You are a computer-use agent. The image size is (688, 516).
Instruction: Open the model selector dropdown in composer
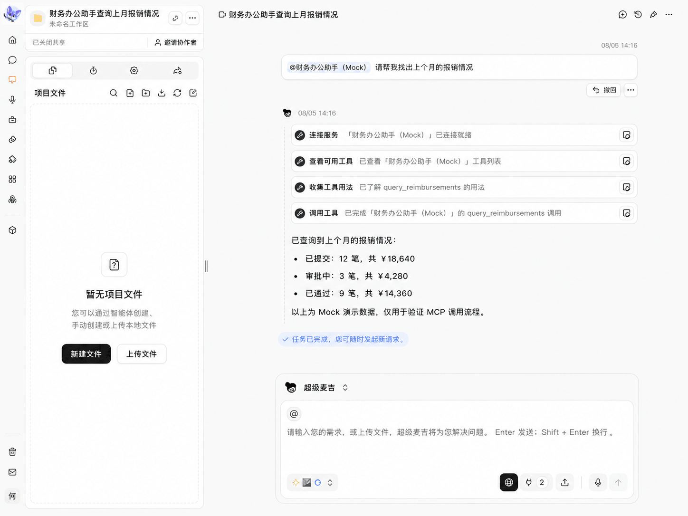(x=313, y=482)
